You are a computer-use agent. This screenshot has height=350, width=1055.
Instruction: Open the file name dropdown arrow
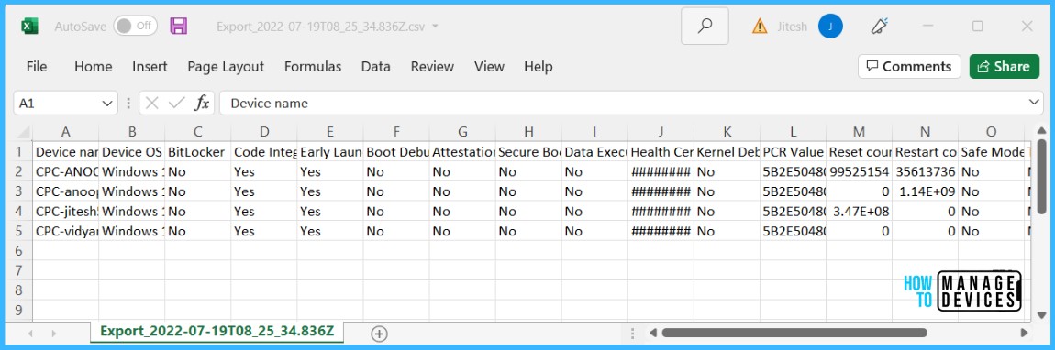435,27
